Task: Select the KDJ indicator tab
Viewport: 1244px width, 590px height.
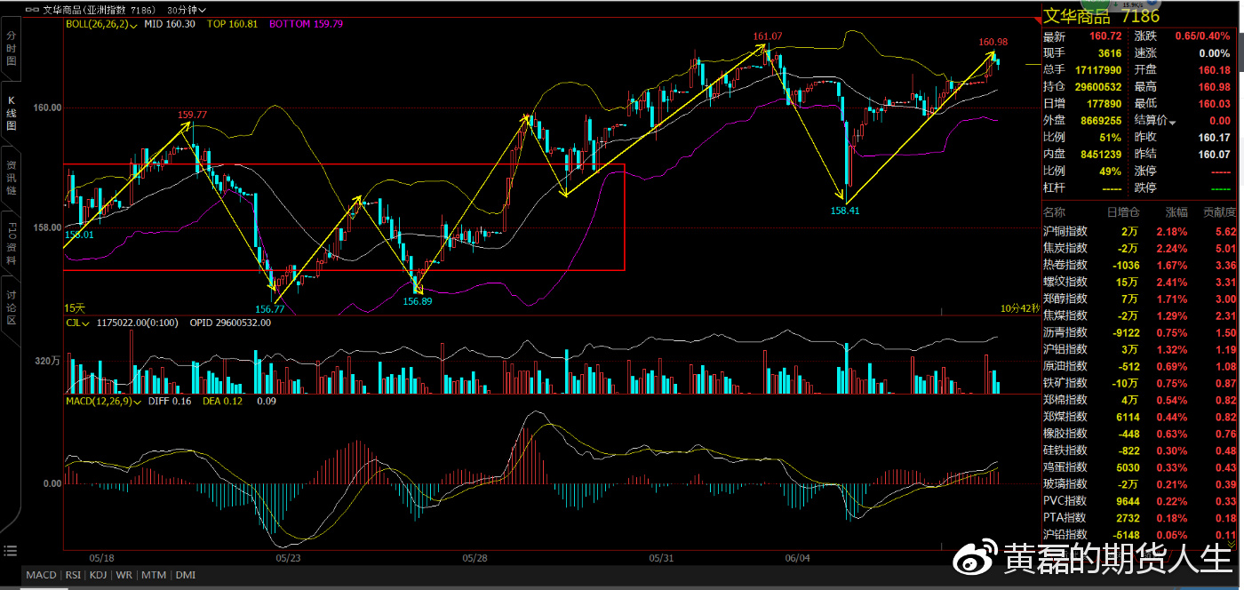Action: pyautogui.click(x=99, y=575)
